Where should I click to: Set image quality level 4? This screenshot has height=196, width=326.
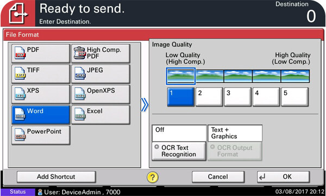(266, 97)
